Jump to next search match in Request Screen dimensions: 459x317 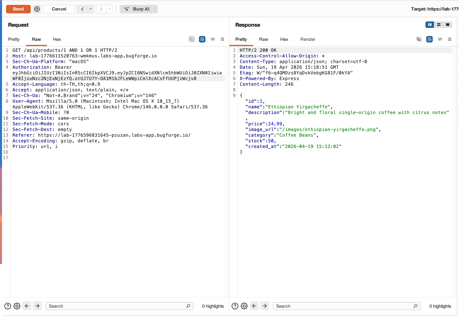coord(38,306)
